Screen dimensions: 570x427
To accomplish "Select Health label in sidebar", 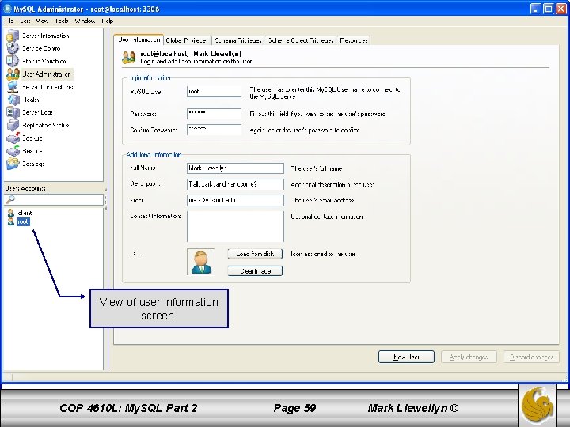I will (x=31, y=100).
